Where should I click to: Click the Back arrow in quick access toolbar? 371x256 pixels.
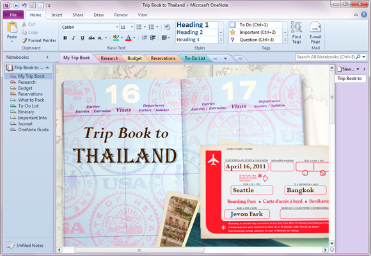point(16,5)
